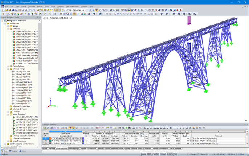Collapse the Model Data tree node
Image resolution: width=249 pixels, height=156 pixels.
click(5, 24)
